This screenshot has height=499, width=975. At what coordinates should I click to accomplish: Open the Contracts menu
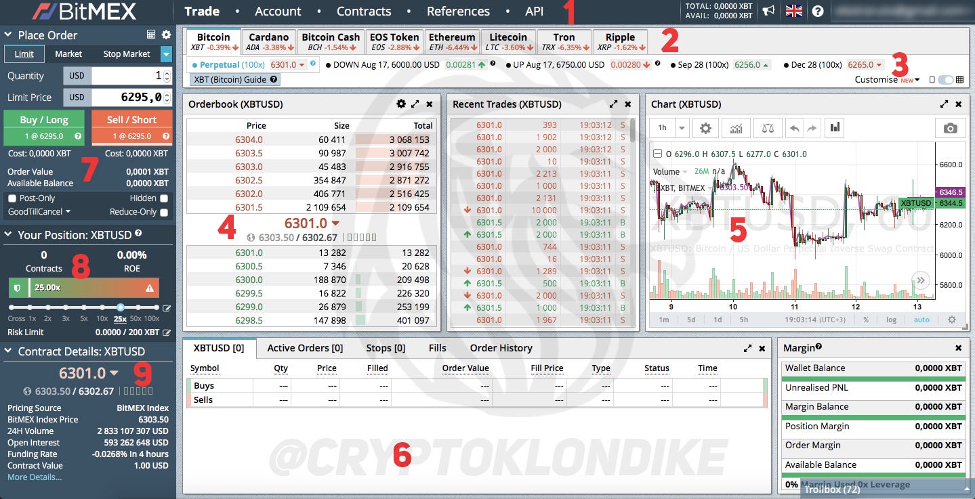[364, 12]
